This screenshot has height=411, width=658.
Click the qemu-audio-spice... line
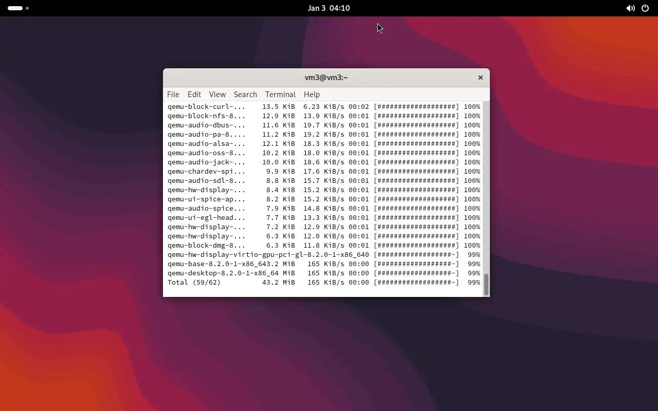click(x=324, y=209)
